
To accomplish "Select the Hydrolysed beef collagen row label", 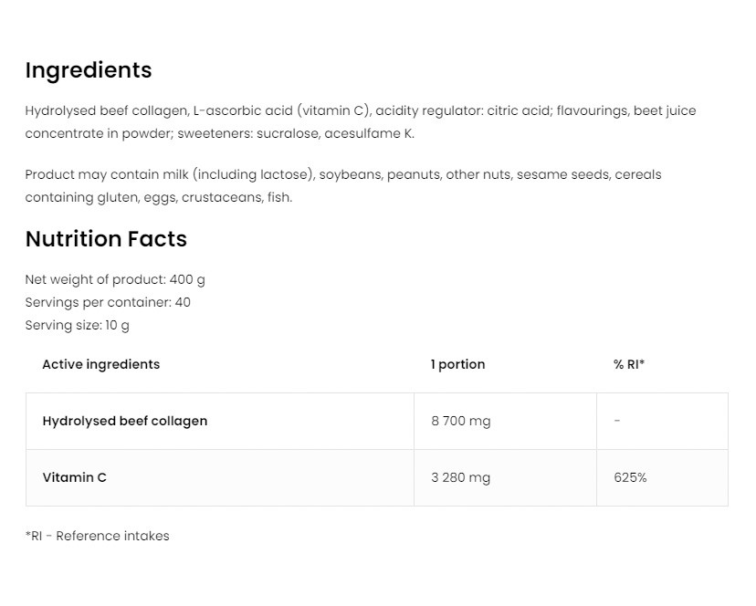I will click(x=125, y=421).
